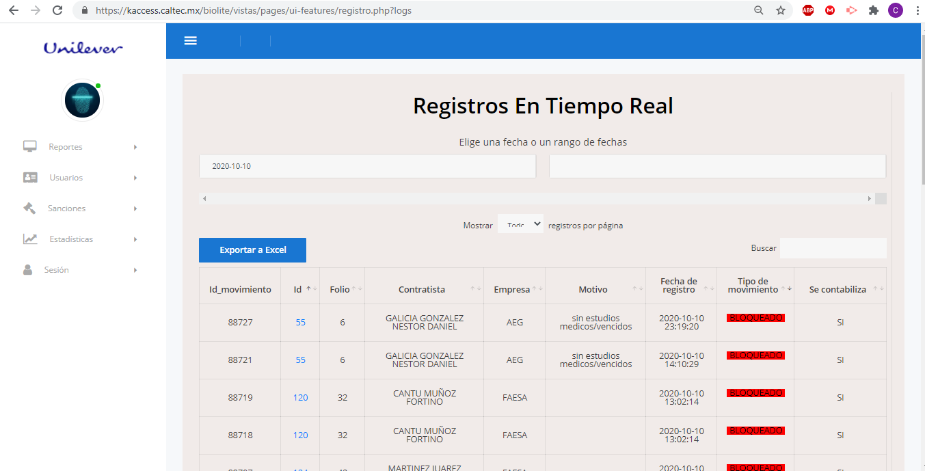Sort by Tipo de movimiento column header
The width and height of the screenshot is (925, 471).
(x=755, y=286)
